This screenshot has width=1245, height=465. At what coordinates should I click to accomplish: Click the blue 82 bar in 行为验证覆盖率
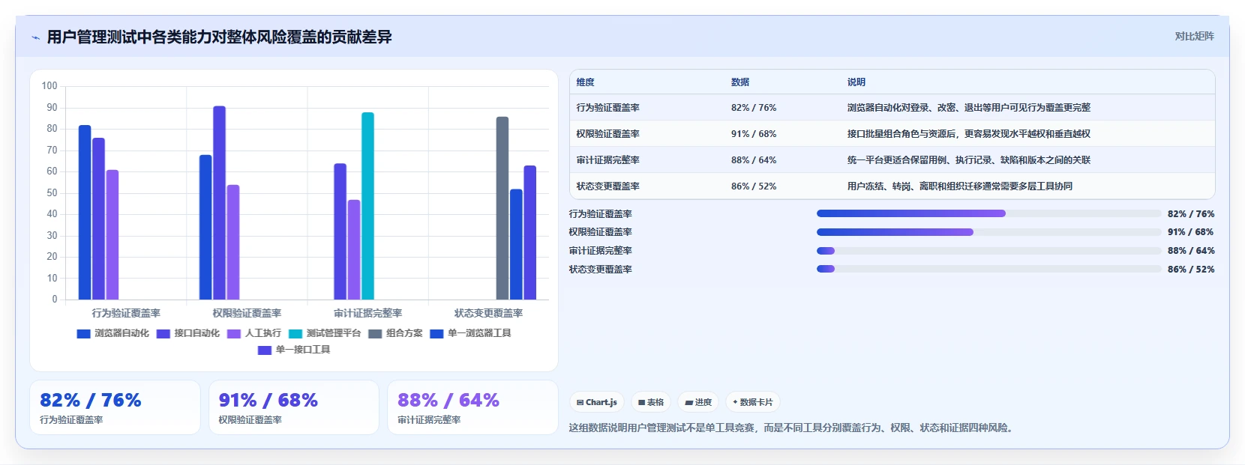click(x=85, y=213)
